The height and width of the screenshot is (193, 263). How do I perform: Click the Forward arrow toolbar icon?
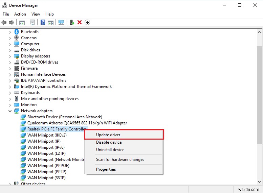(x=12, y=22)
